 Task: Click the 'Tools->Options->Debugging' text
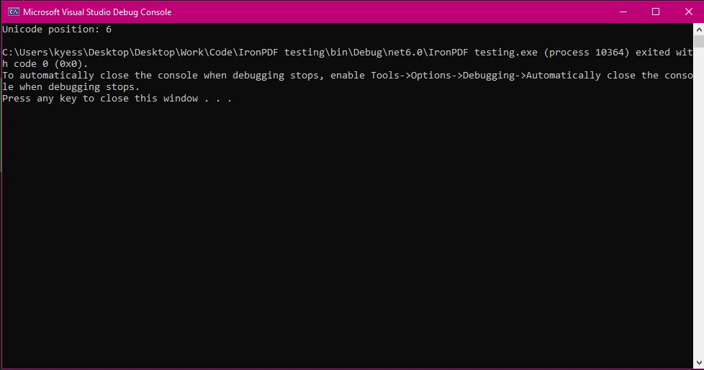click(x=446, y=76)
